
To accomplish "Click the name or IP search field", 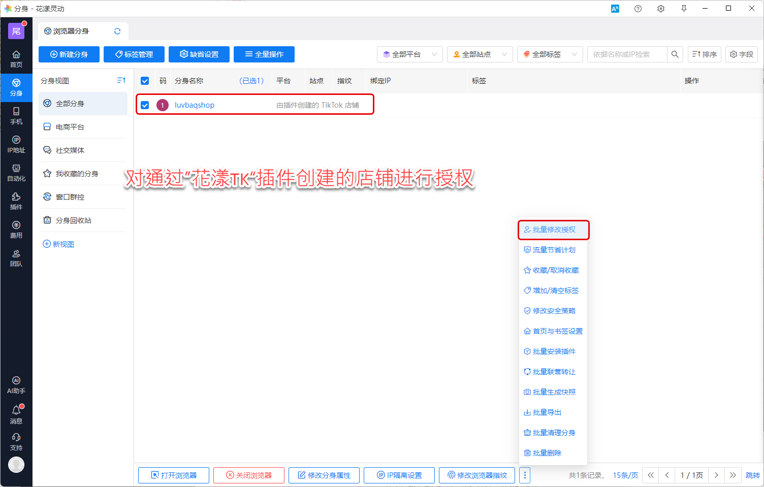I will tap(627, 54).
